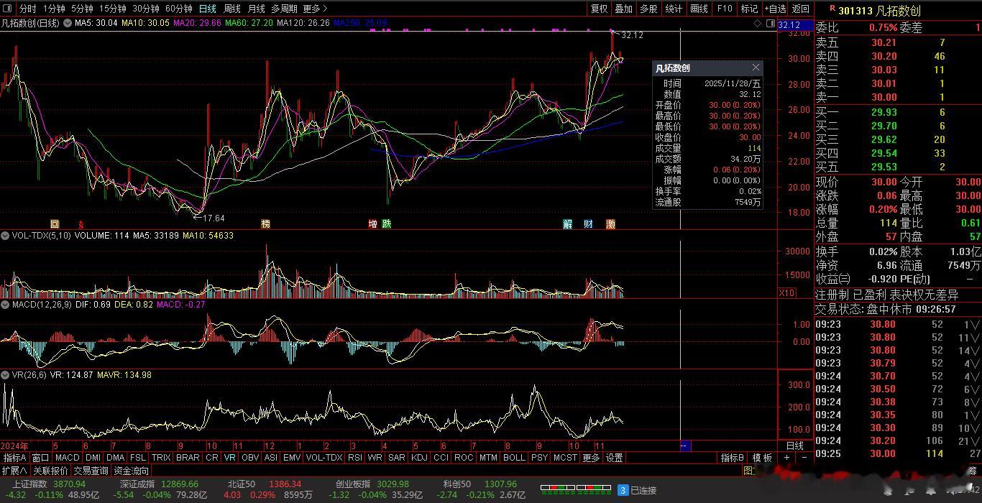
Task: Switch to 周线 weekly chart tab
Action: coord(231,9)
